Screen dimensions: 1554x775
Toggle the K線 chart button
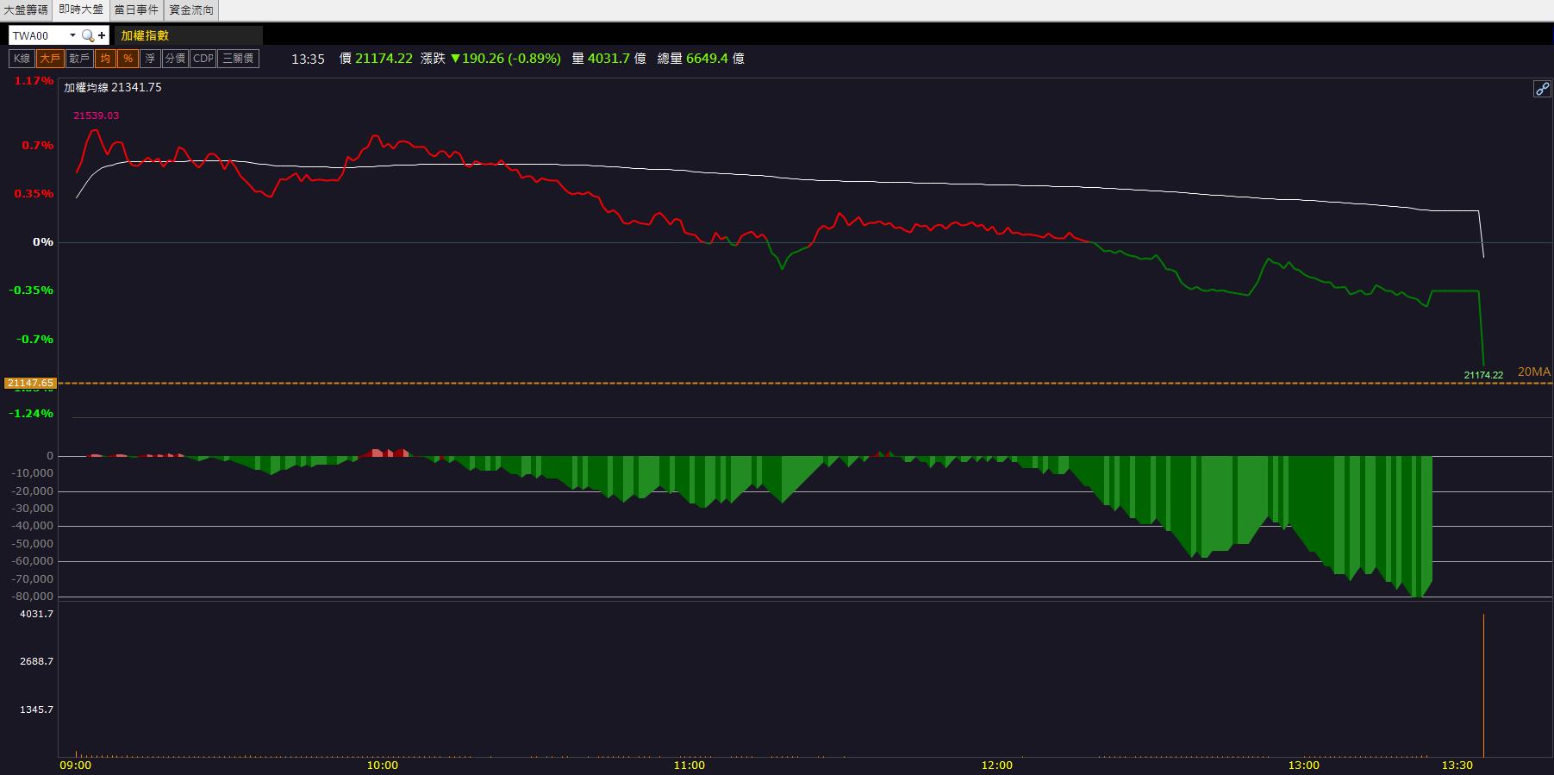(22, 59)
